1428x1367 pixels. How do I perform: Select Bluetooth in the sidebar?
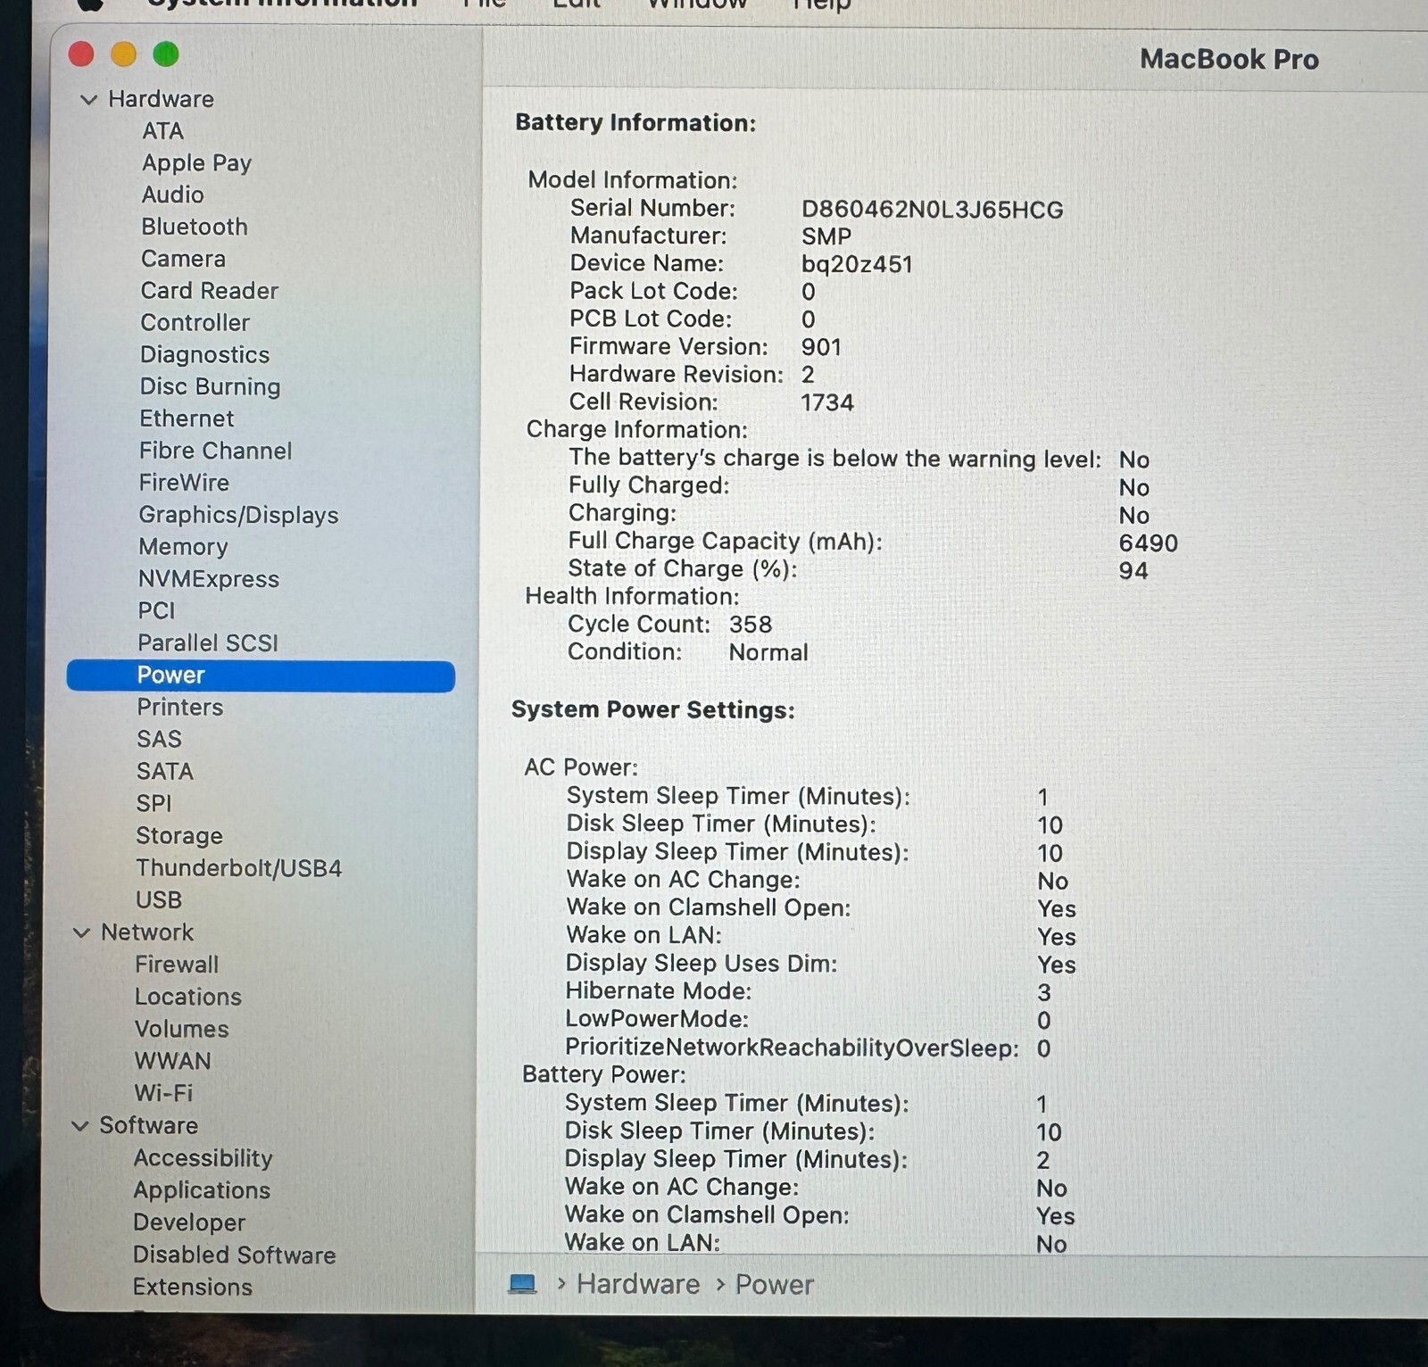(x=194, y=227)
